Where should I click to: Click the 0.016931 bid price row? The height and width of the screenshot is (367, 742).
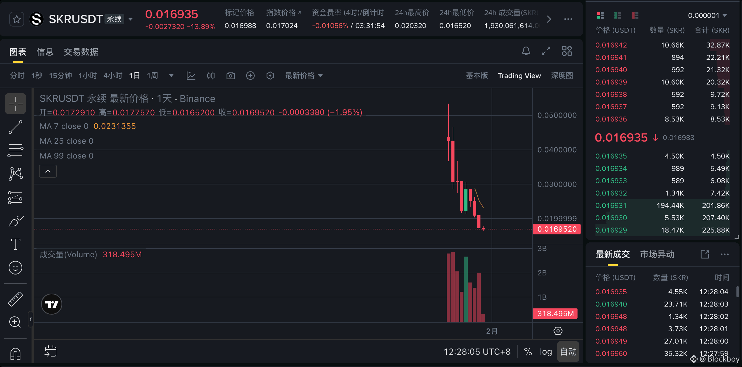(611, 205)
